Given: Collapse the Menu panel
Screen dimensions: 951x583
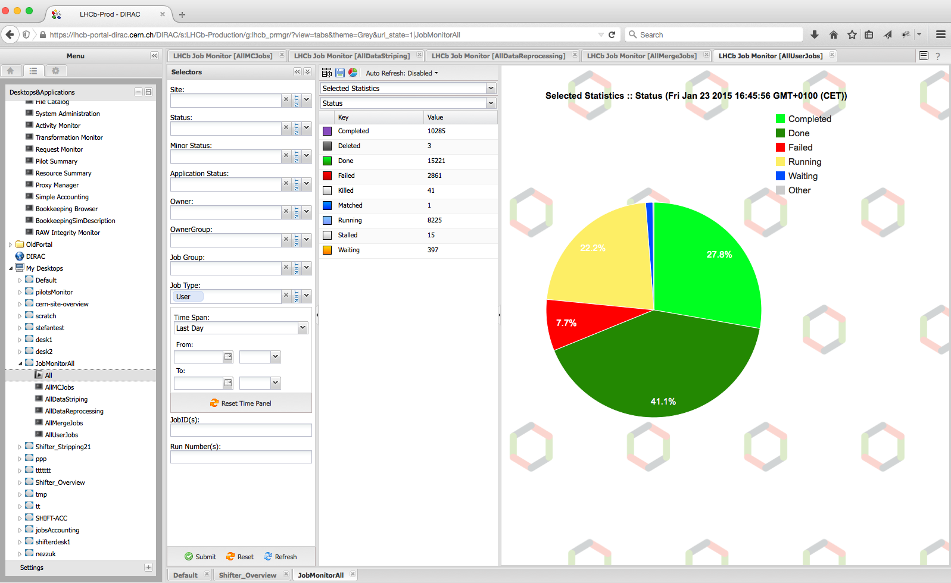Looking at the screenshot, I should pyautogui.click(x=154, y=56).
